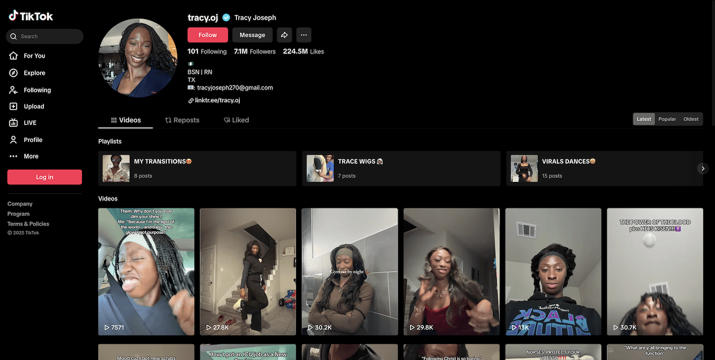
Task: Open the For You feed
Action: 34,56
